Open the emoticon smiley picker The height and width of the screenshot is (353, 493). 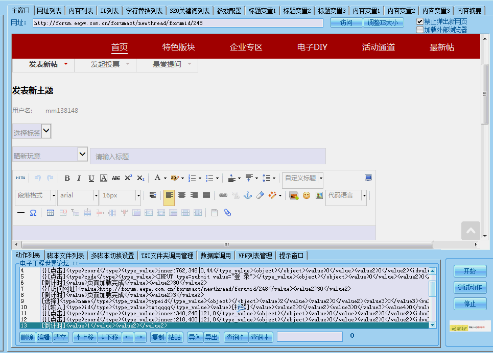click(306, 195)
